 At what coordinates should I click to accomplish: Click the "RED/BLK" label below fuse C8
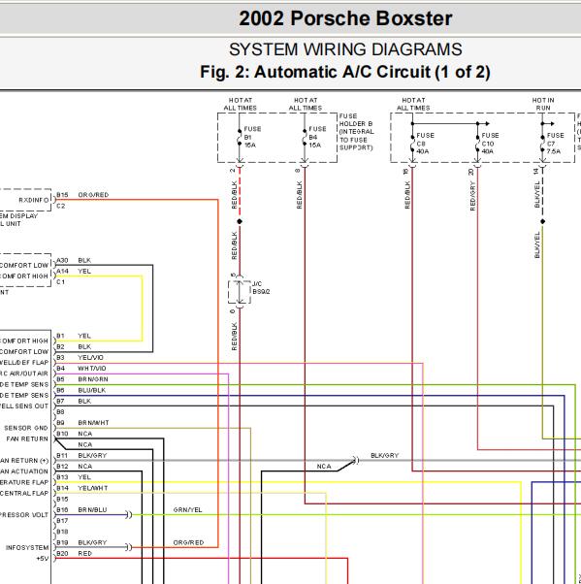click(407, 195)
